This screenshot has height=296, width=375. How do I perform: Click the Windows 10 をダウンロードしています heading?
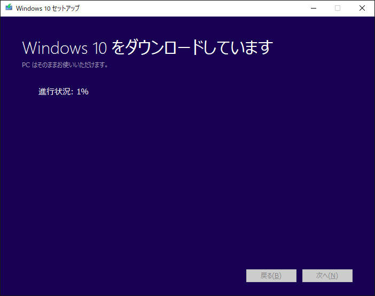[147, 47]
